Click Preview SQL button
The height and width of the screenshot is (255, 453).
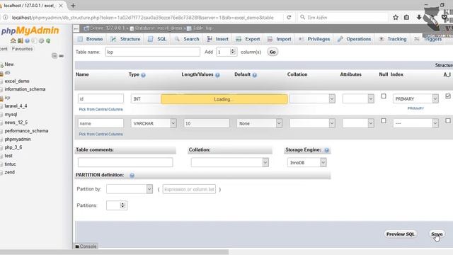[400, 234]
